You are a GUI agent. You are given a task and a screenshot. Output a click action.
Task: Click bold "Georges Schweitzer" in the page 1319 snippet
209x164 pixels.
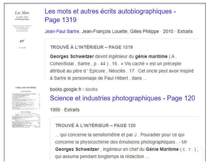[70, 56]
